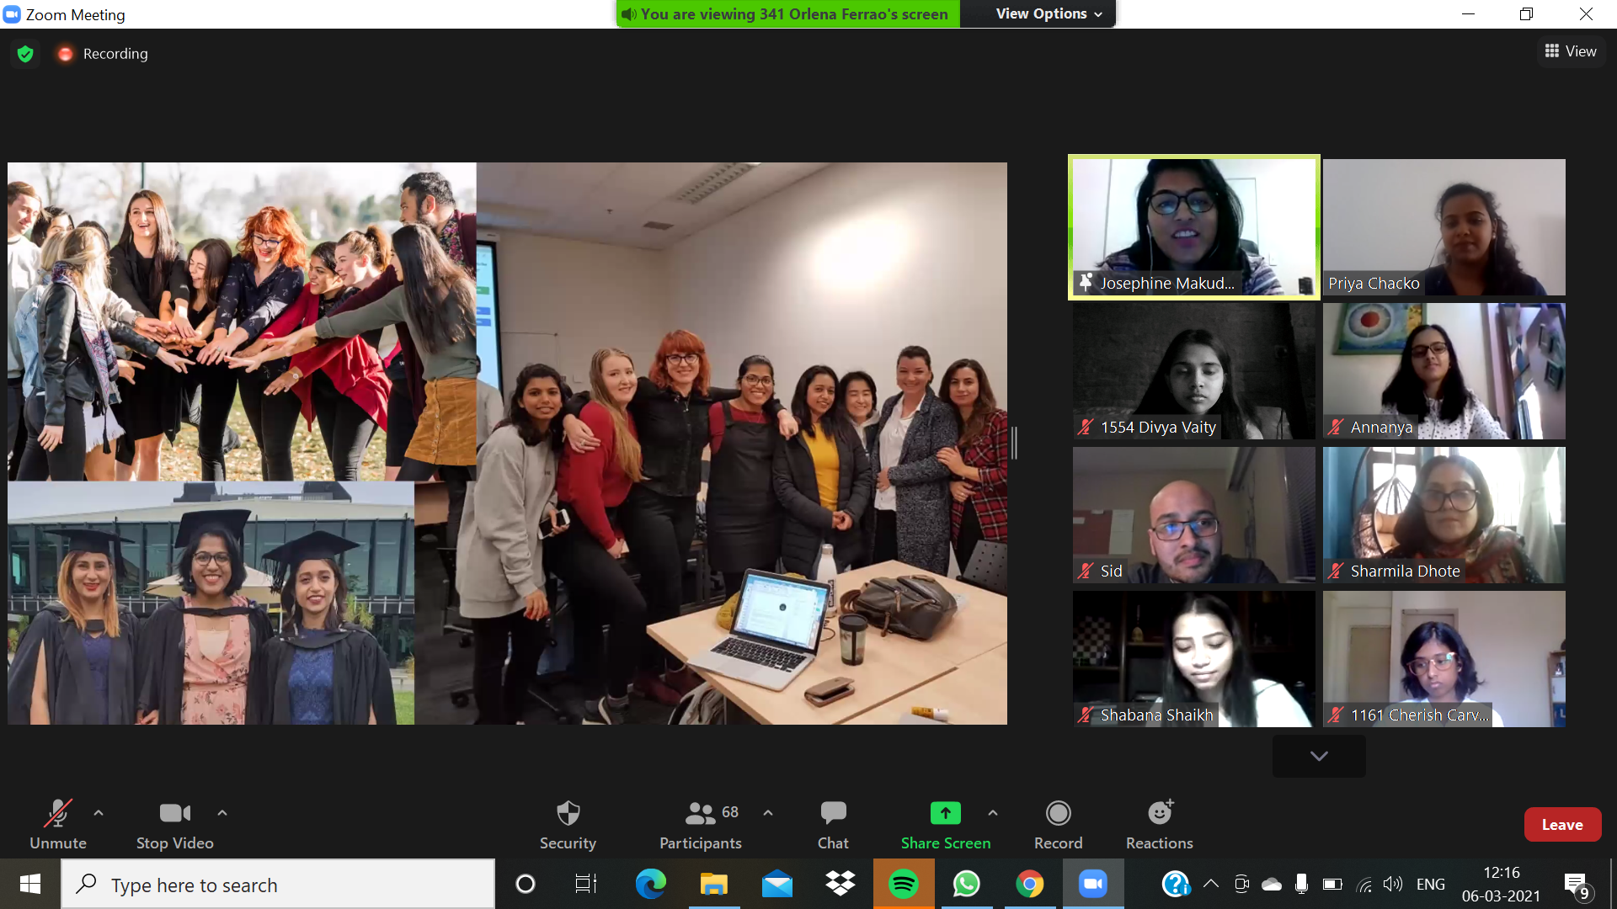Open Spotify from the taskbar
The height and width of the screenshot is (909, 1617).
(x=903, y=884)
